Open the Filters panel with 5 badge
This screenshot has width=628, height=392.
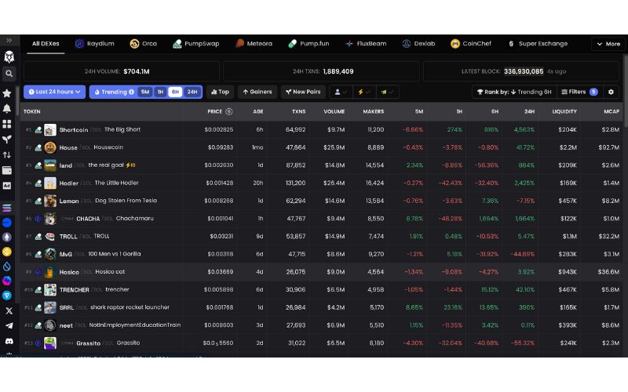[579, 92]
